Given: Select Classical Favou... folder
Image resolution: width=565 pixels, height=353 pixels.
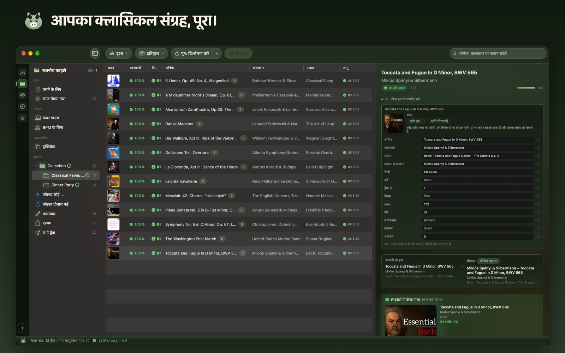Looking at the screenshot, I should [x=66, y=175].
